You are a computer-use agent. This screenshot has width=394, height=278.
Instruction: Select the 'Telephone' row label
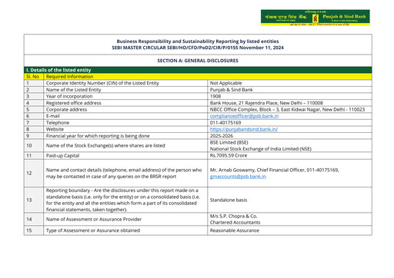tap(58, 123)
